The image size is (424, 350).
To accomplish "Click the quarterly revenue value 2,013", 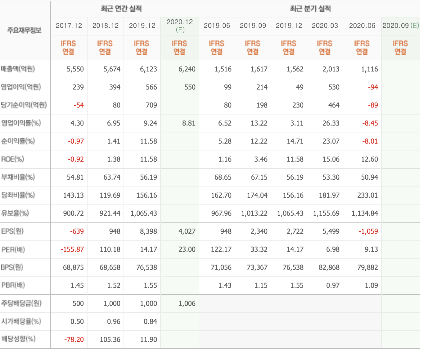I will (x=331, y=69).
